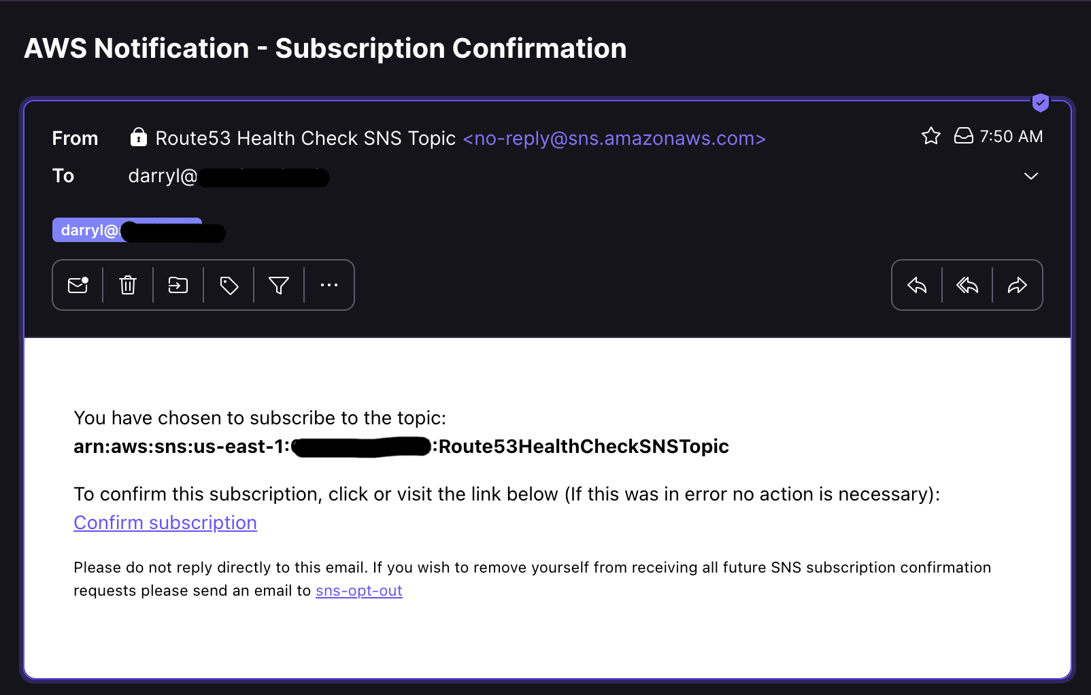Click the Reply All double-arrow icon
The image size is (1091, 695).
coord(967,285)
